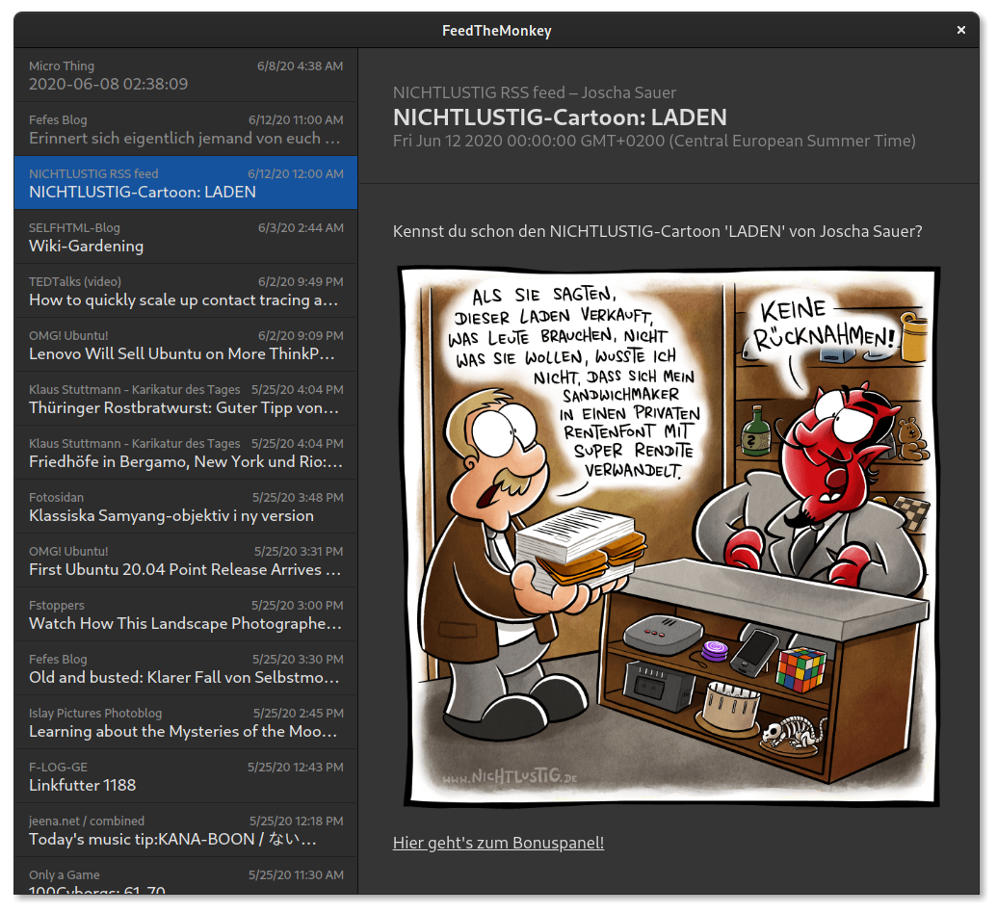Open the 'Only a Game' feed entry

(x=186, y=876)
